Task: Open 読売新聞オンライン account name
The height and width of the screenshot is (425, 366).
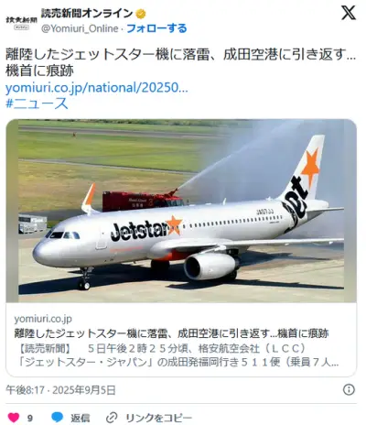Action: pyautogui.click(x=87, y=14)
